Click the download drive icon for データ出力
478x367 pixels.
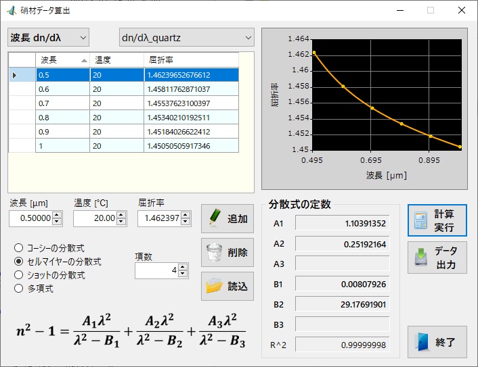point(420,257)
